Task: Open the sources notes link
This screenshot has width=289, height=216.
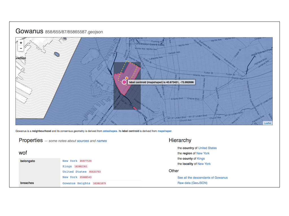Action: click(83, 141)
